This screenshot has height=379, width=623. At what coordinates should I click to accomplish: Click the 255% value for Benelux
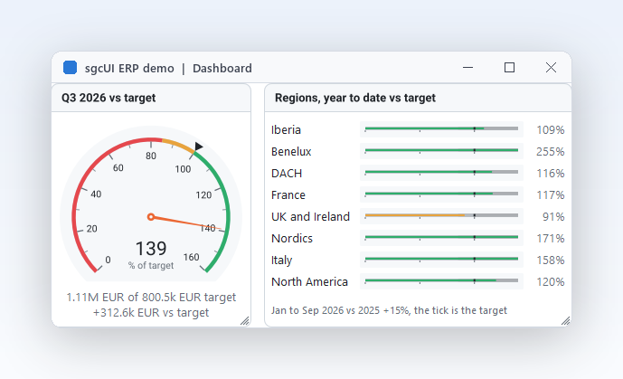[x=551, y=151]
